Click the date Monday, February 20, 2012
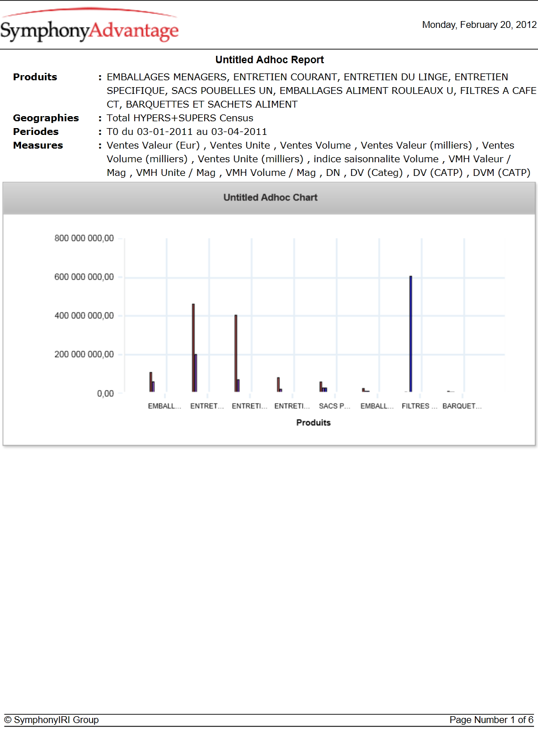This screenshot has width=538, height=731. [479, 25]
